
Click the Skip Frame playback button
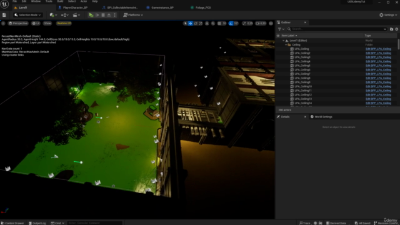97,15
